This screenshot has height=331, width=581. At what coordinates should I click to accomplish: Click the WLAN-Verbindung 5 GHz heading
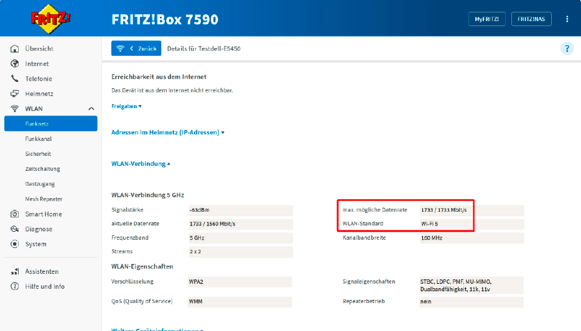click(147, 195)
